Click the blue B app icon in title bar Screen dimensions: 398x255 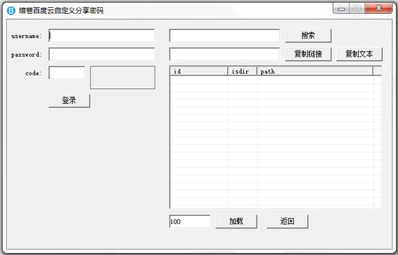click(x=11, y=11)
